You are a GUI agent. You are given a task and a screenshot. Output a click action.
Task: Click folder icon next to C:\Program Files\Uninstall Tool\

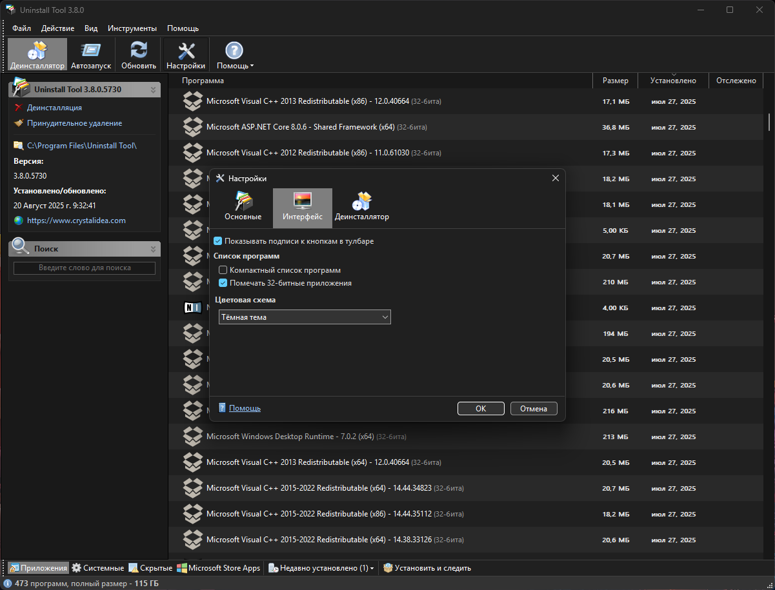pyautogui.click(x=18, y=146)
